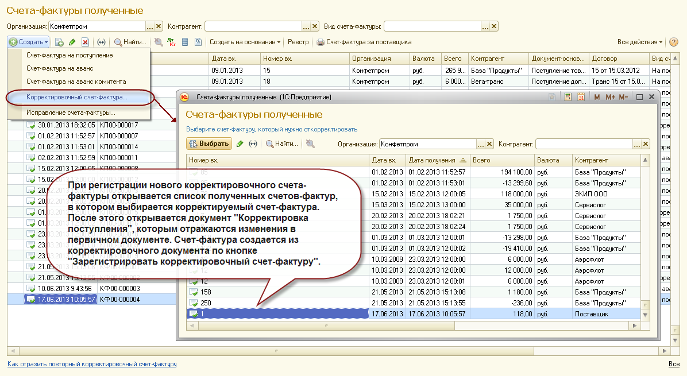
Task: Click the printer icon for Счет-фактура за поставщика
Action: click(x=321, y=42)
